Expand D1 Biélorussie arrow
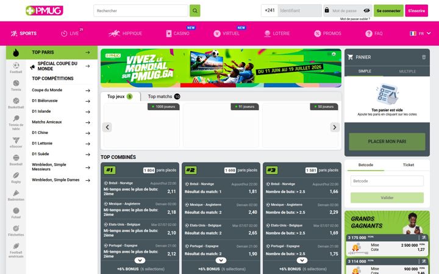This screenshot has height=274, width=439. click(x=88, y=101)
